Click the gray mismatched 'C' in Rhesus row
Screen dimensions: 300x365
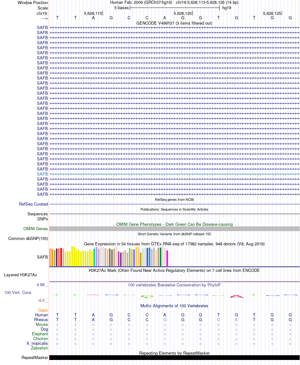[219, 320]
